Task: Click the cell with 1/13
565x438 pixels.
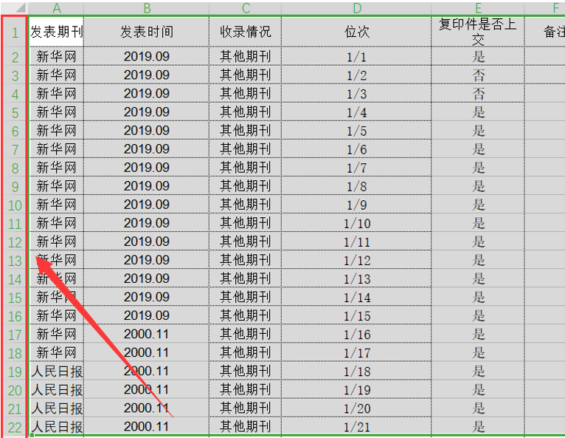Action: click(x=356, y=279)
